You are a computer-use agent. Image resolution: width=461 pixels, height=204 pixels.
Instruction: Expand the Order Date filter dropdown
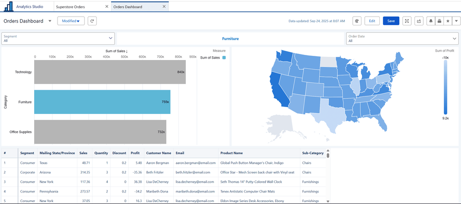click(x=455, y=38)
